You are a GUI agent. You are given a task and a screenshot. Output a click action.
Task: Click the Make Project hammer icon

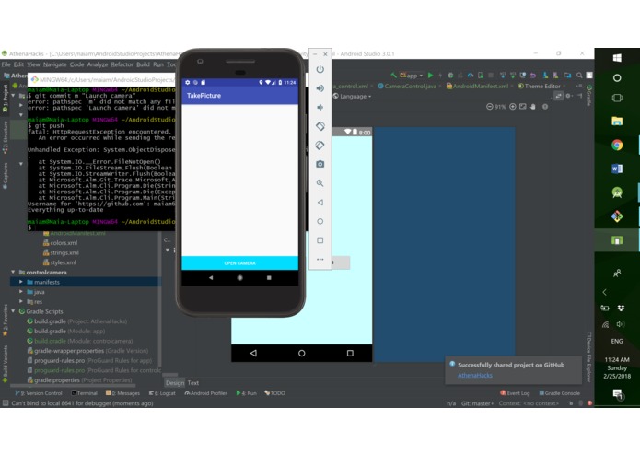click(393, 76)
